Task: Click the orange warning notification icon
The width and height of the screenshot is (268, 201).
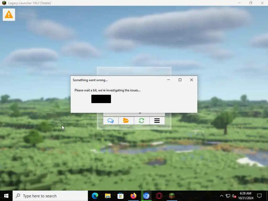Action: tap(9, 15)
